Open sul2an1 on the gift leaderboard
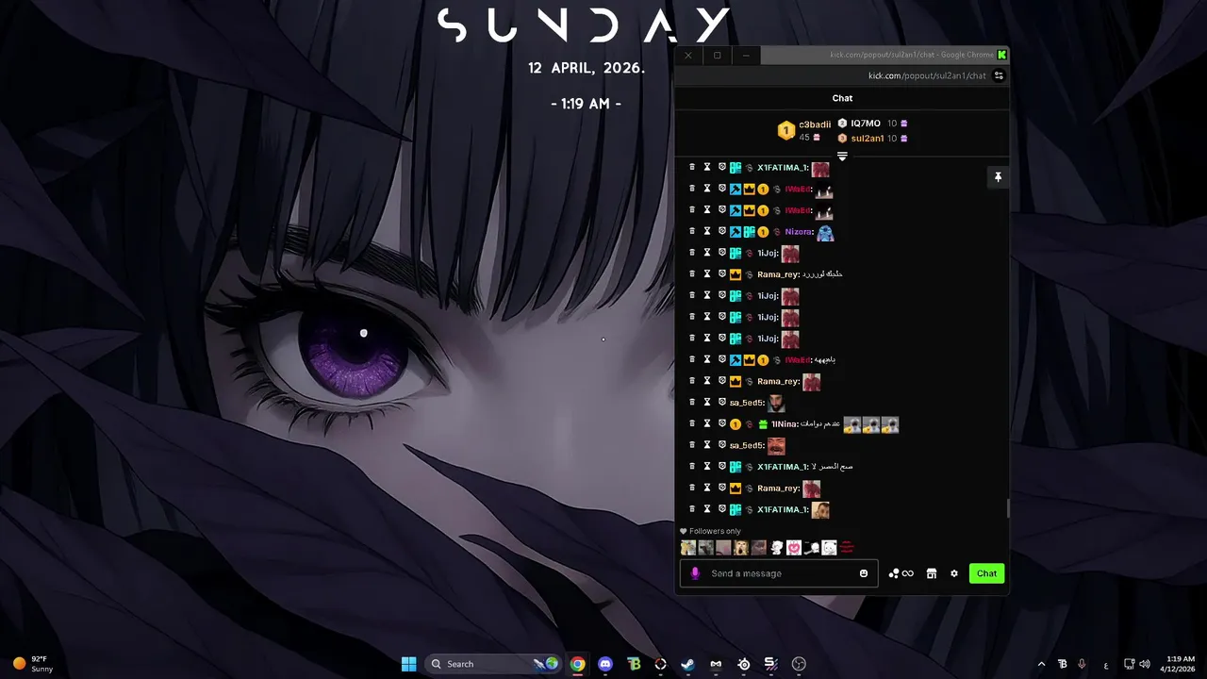 coord(868,139)
